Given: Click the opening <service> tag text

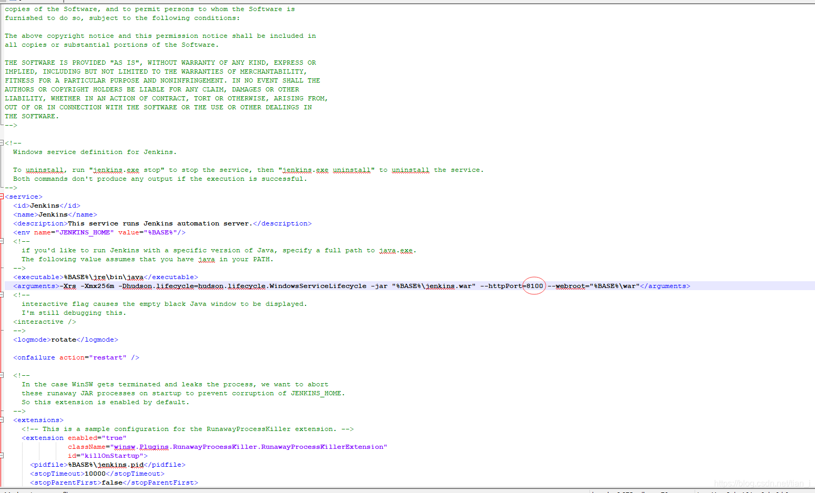Looking at the screenshot, I should tap(24, 197).
